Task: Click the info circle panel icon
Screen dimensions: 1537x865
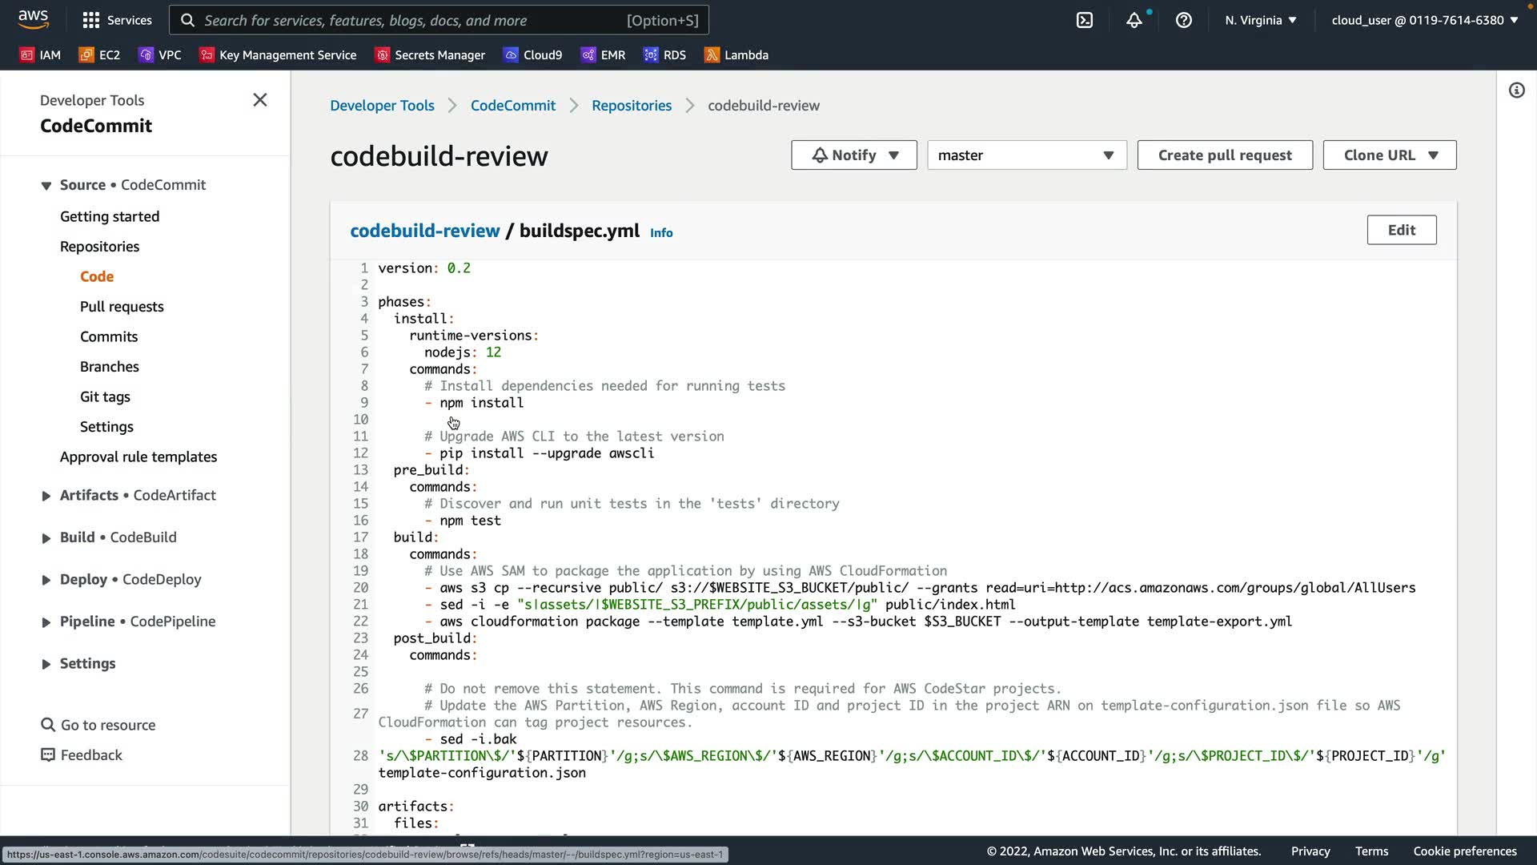Action: (1516, 91)
